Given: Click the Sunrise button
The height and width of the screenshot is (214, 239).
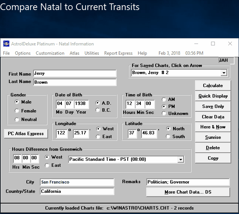Looking at the screenshot, I should point(213,137).
